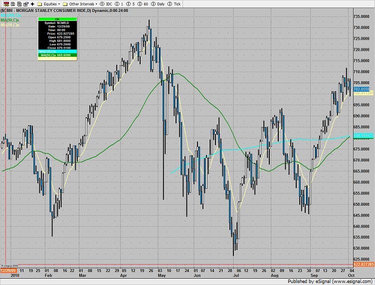Click the cyan 680.994431 MA value marker
This screenshot has height=285, width=375.
[363, 136]
